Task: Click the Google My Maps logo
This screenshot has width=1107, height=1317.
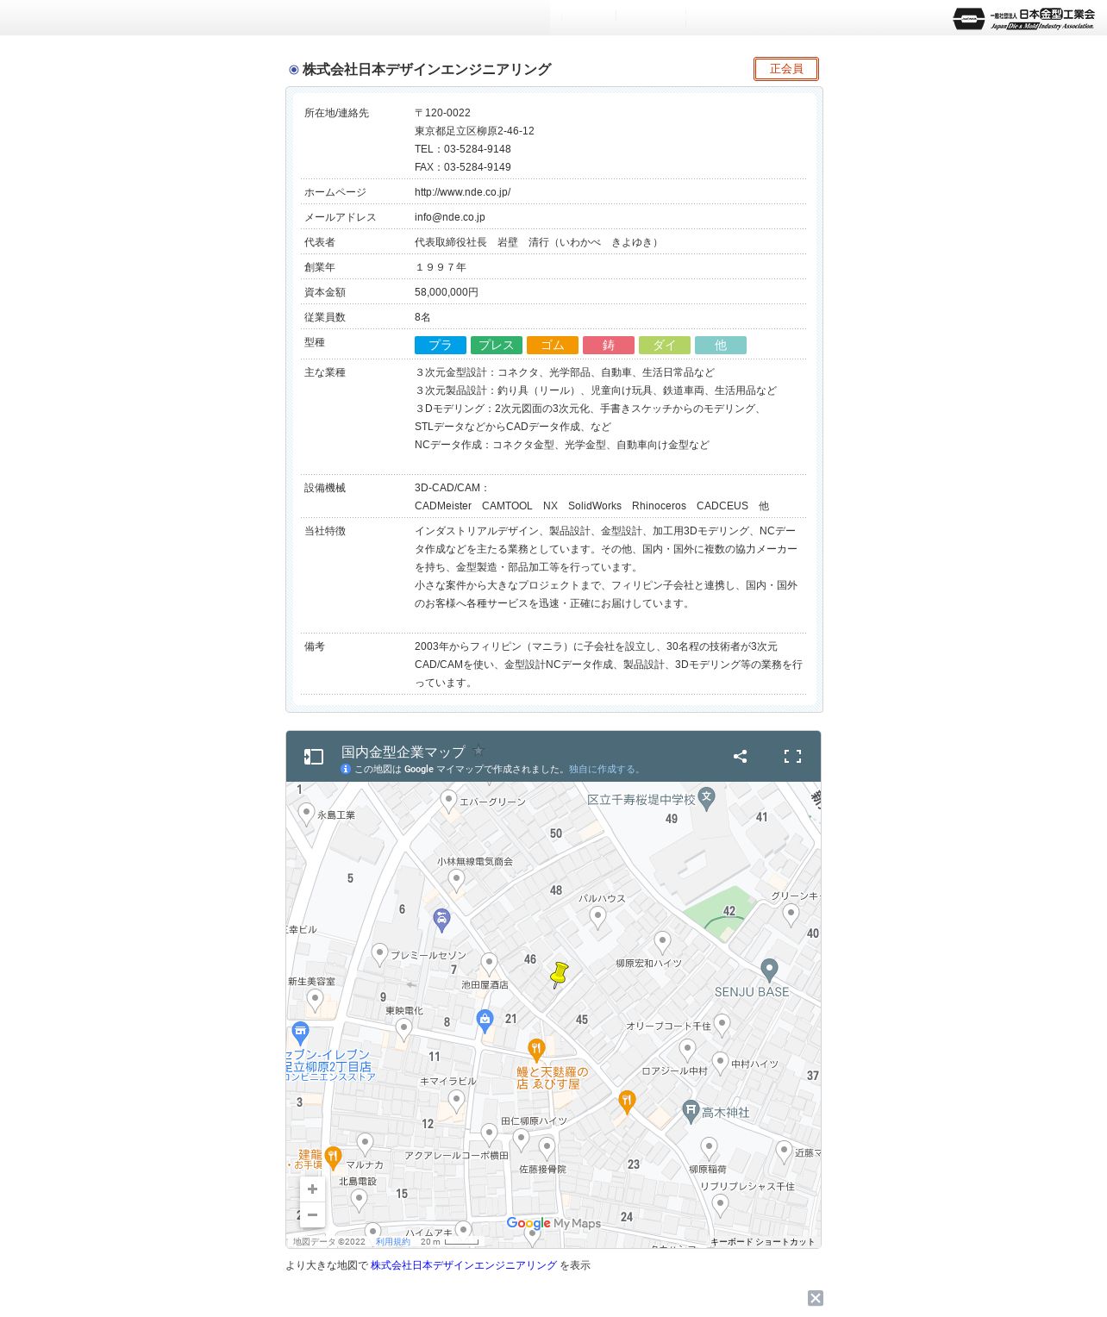Action: (x=553, y=1223)
